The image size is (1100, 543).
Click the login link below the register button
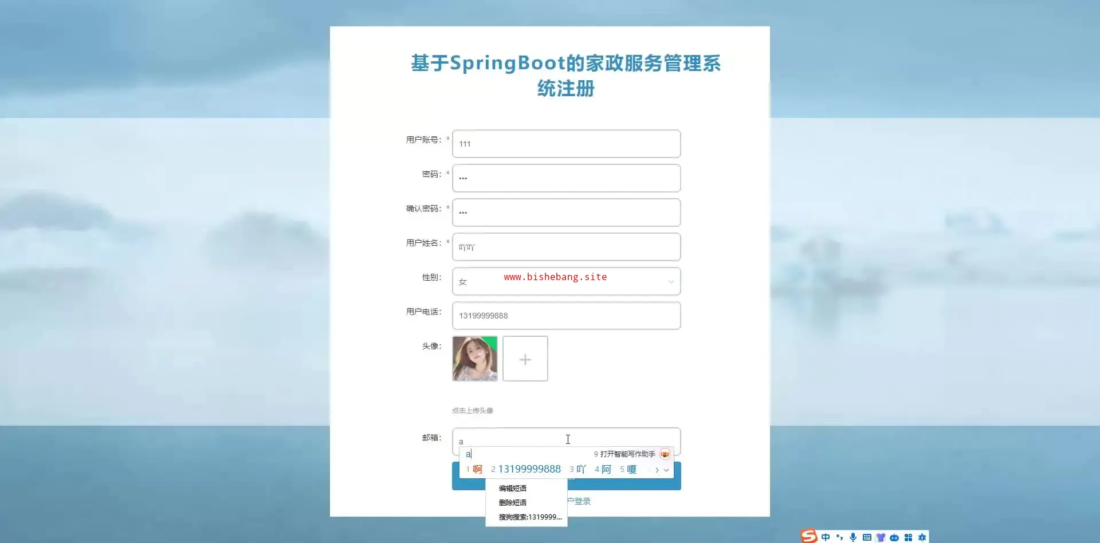[579, 501]
